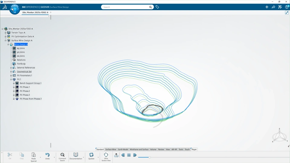
Task: Click in the Search field
Action: (125, 7)
